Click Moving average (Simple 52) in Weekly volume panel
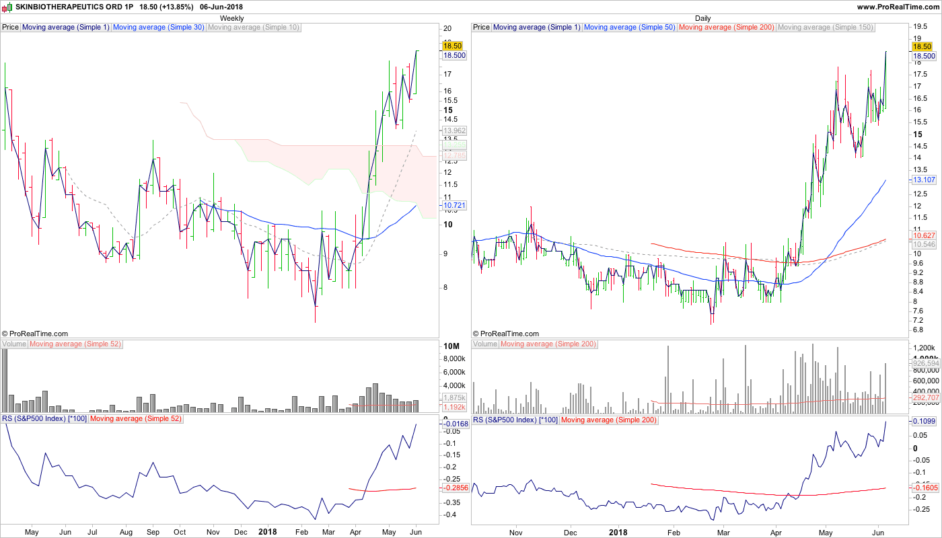 (75, 344)
